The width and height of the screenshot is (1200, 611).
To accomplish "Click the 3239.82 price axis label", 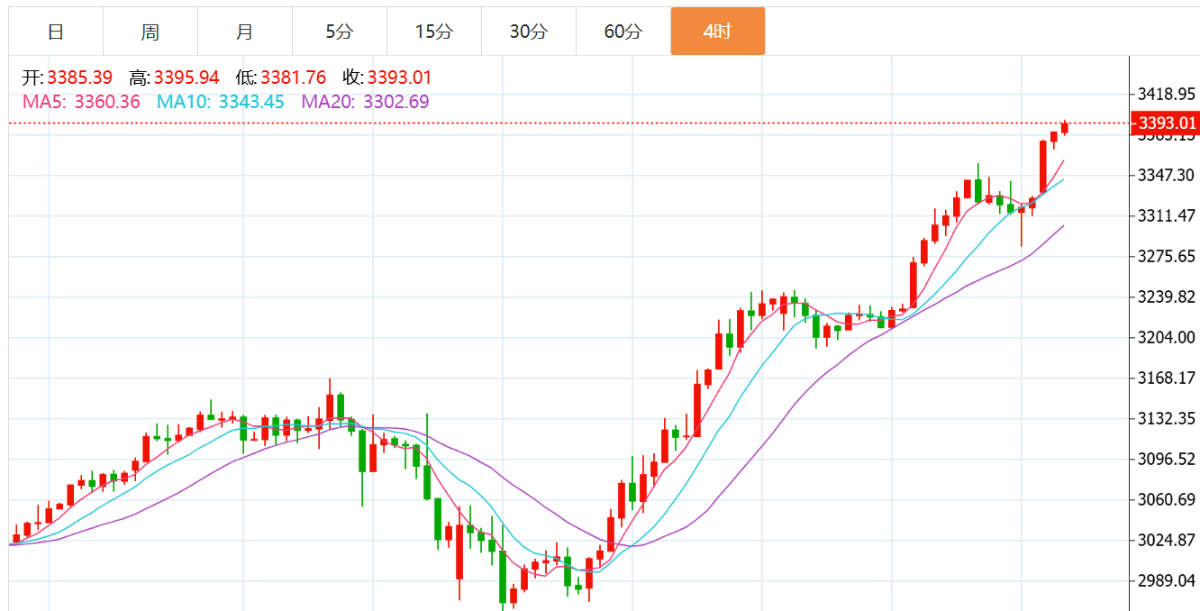I will coord(1167,296).
